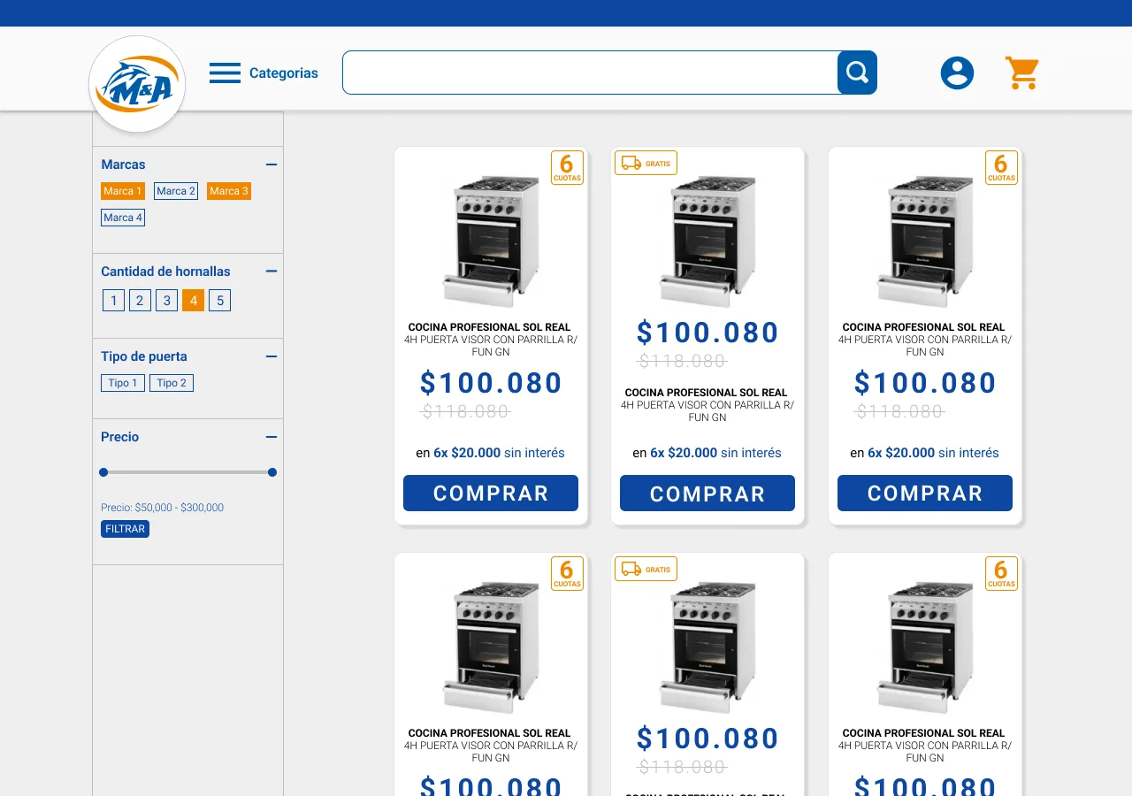Click the 6 cuotas badge on the top-left card

click(x=567, y=167)
